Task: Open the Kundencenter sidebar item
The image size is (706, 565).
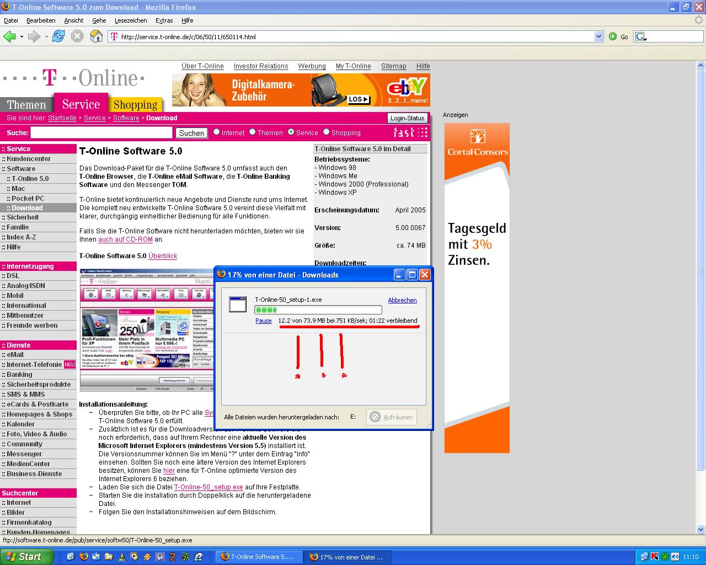Action: (38, 159)
